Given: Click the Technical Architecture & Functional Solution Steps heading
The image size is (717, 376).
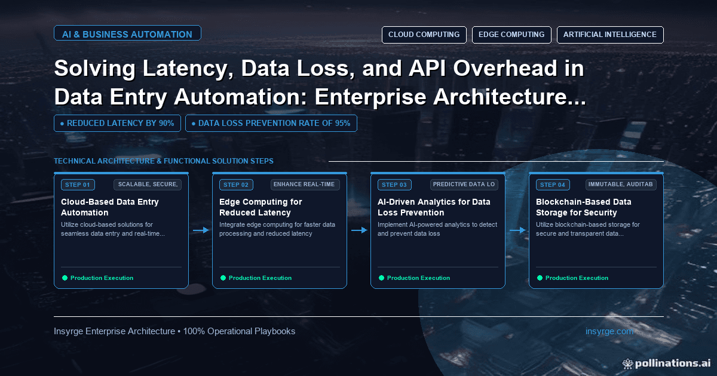Looking at the screenshot, I should point(164,161).
